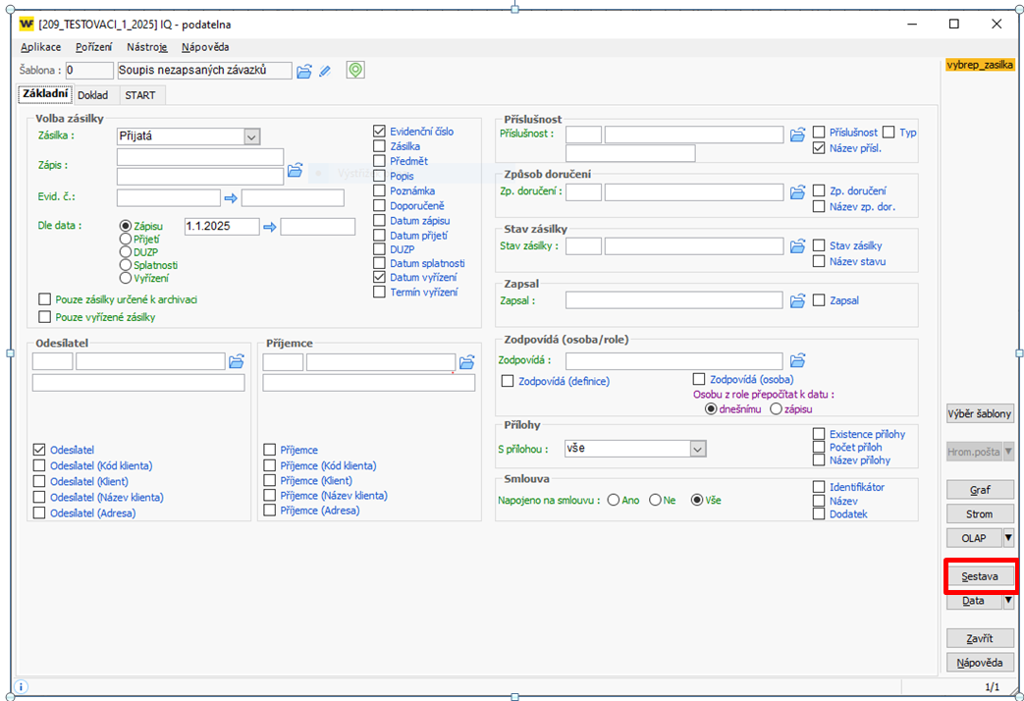Click the Data button
This screenshot has height=701, width=1024.
974,601
